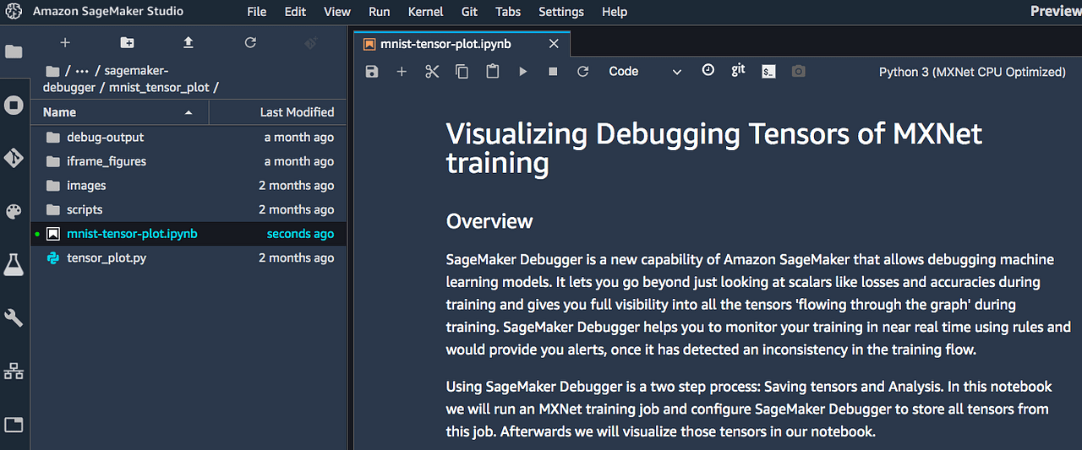Open the Endpoints network sidebar icon
This screenshot has width=1082, height=450.
[14, 371]
